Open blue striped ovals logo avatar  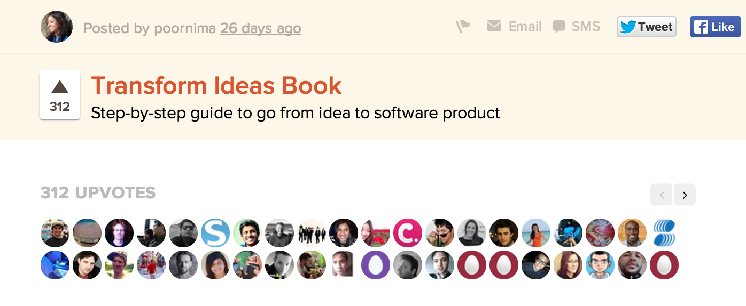(664, 233)
